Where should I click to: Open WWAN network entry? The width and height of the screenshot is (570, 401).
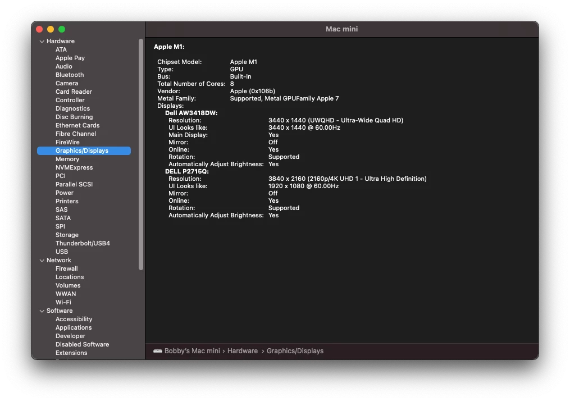[x=66, y=294]
